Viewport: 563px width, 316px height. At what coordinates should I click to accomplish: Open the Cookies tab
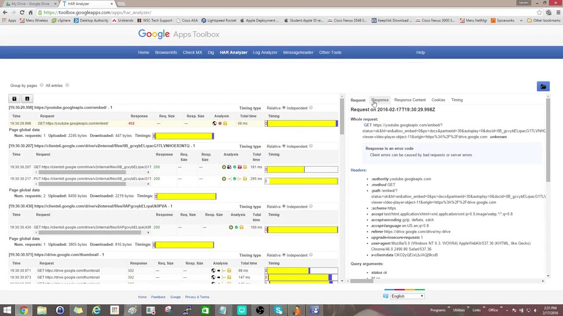point(438,100)
